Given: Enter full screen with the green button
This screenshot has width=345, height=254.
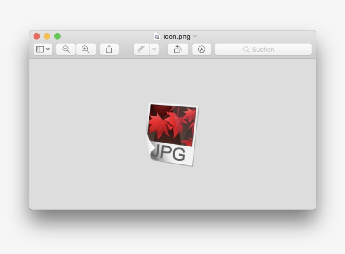Looking at the screenshot, I should (x=57, y=37).
